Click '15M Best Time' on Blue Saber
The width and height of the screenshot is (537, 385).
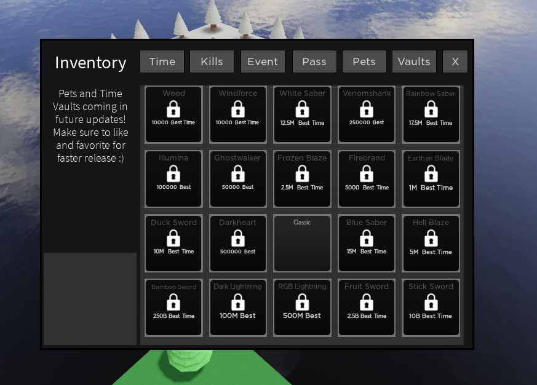367,252
